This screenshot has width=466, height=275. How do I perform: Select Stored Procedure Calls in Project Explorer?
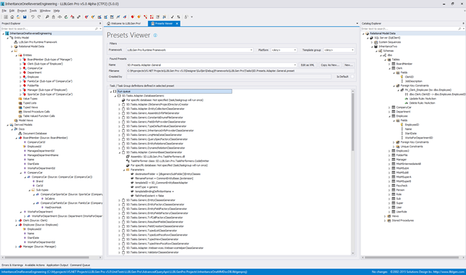(x=36, y=112)
